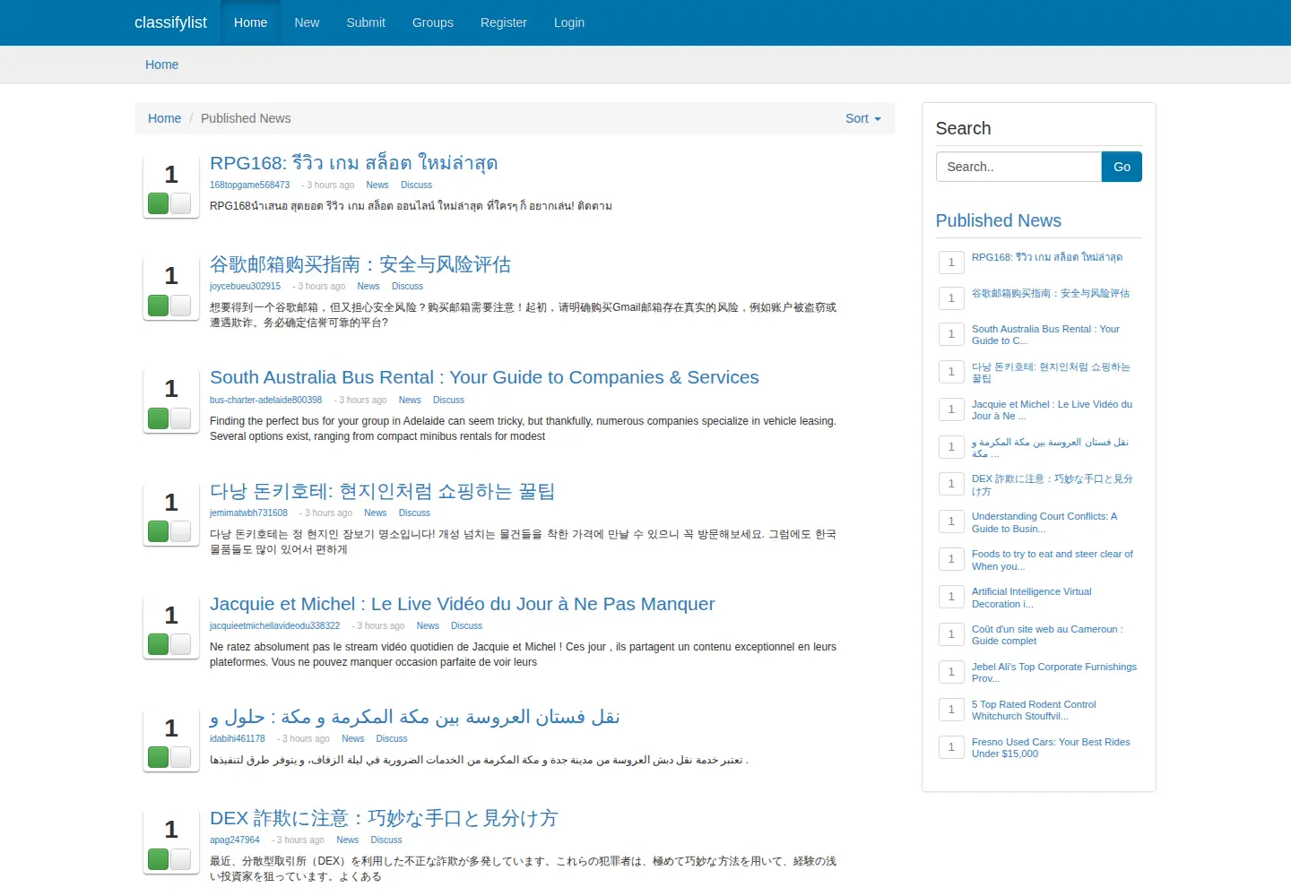Click the Go search button
Screen dimensions: 1291x896
pyautogui.click(x=1122, y=167)
